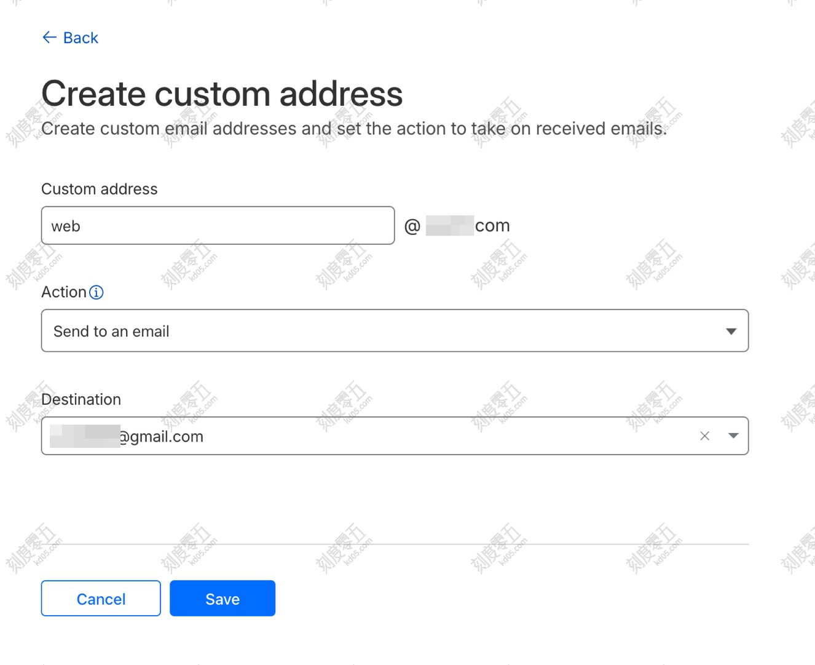The height and width of the screenshot is (665, 815).
Task: Expand the Action dropdown arrow
Action: point(731,332)
